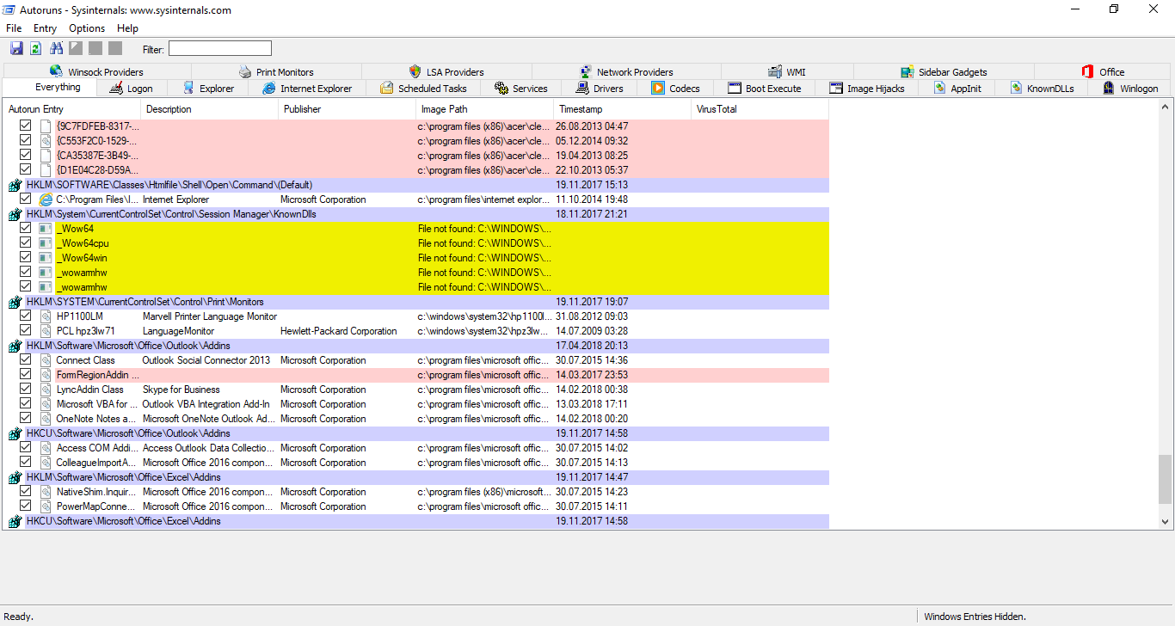Open the Entry menu
The height and width of the screenshot is (626, 1175).
(45, 28)
